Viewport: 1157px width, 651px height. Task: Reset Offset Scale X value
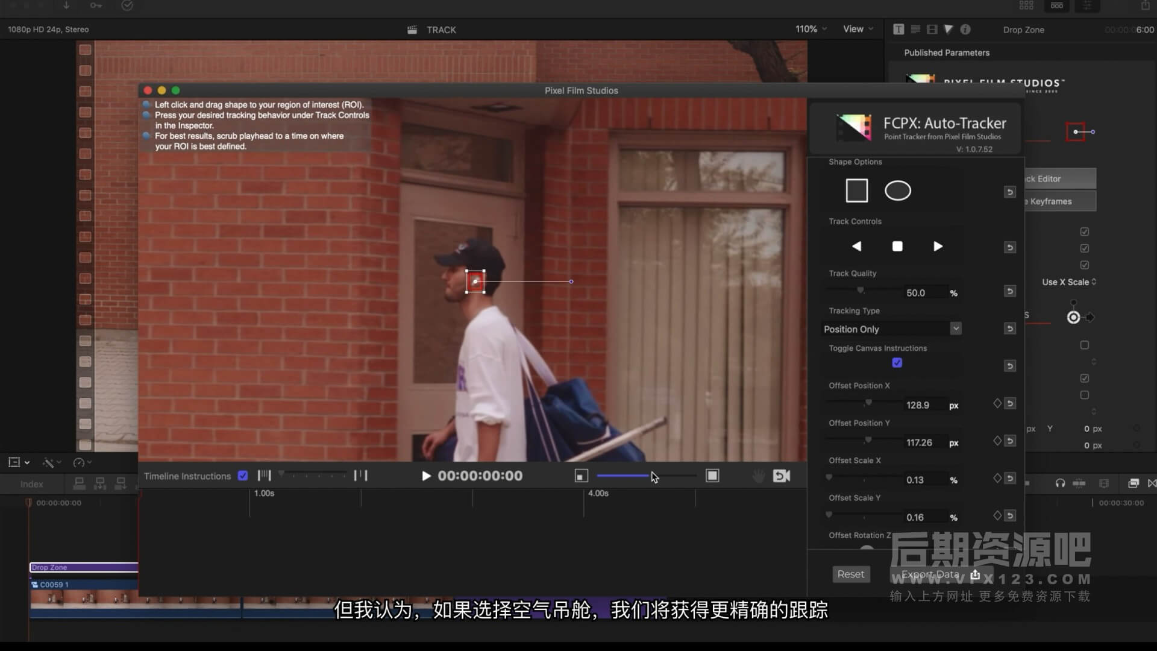(x=1010, y=478)
